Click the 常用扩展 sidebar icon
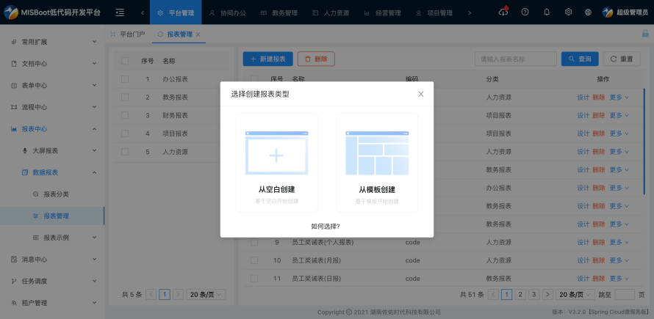Image resolution: width=654 pixels, height=319 pixels. pos(14,42)
